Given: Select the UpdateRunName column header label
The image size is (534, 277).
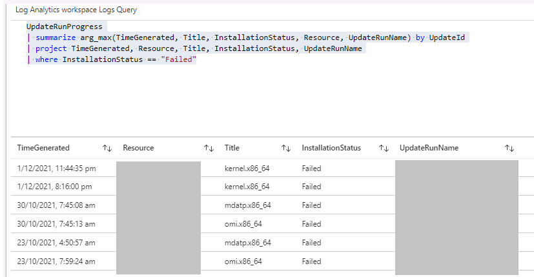Looking at the screenshot, I should click(429, 148).
